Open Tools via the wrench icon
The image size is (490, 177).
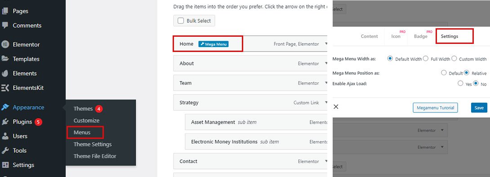(5, 151)
